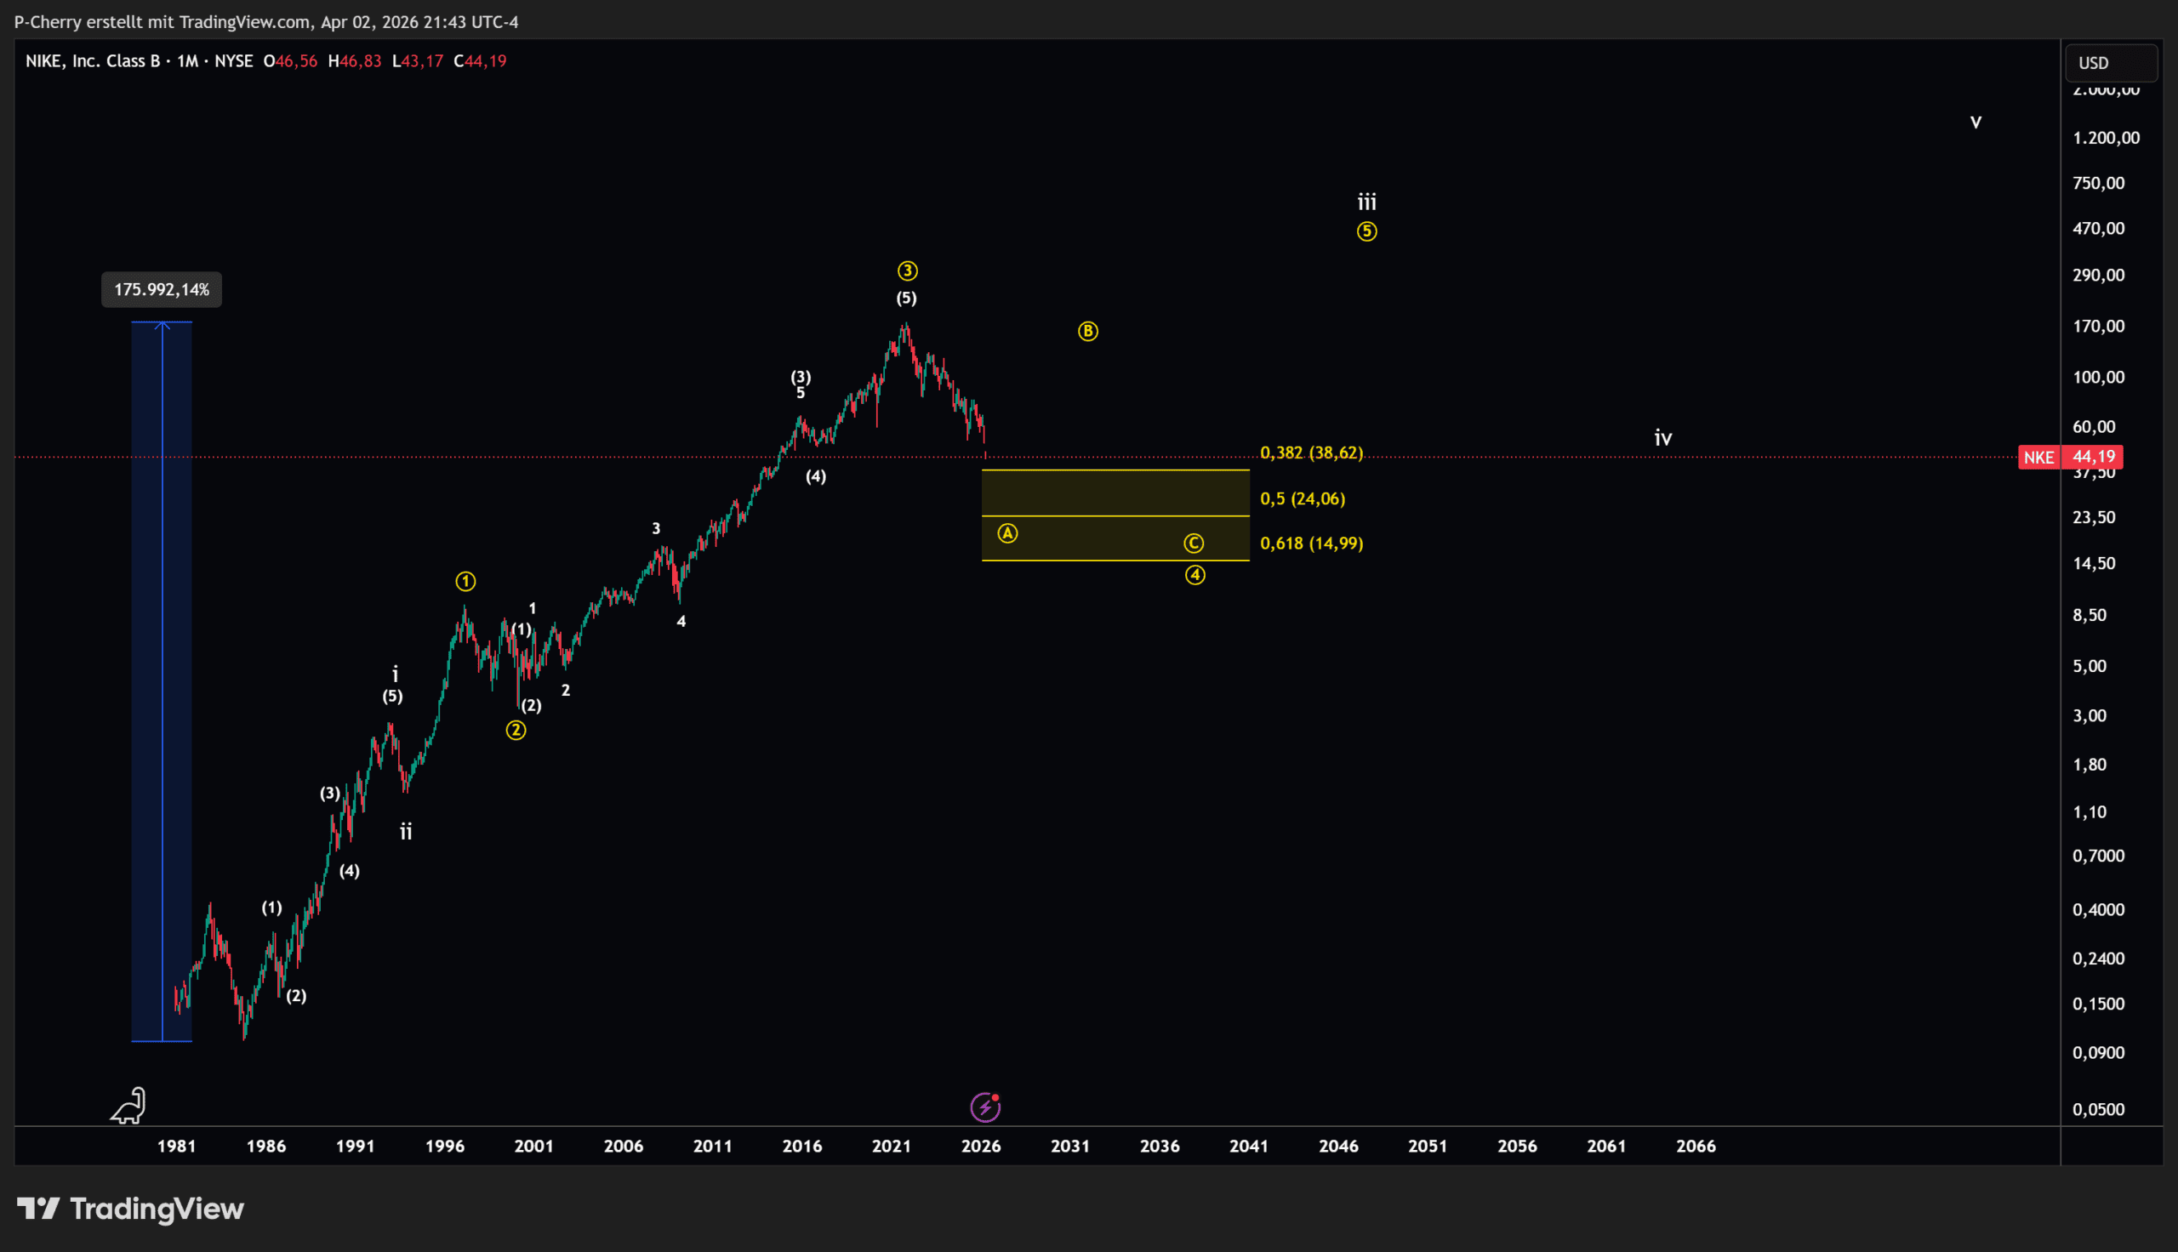Click the yellow circled wave 5 label

click(1366, 231)
